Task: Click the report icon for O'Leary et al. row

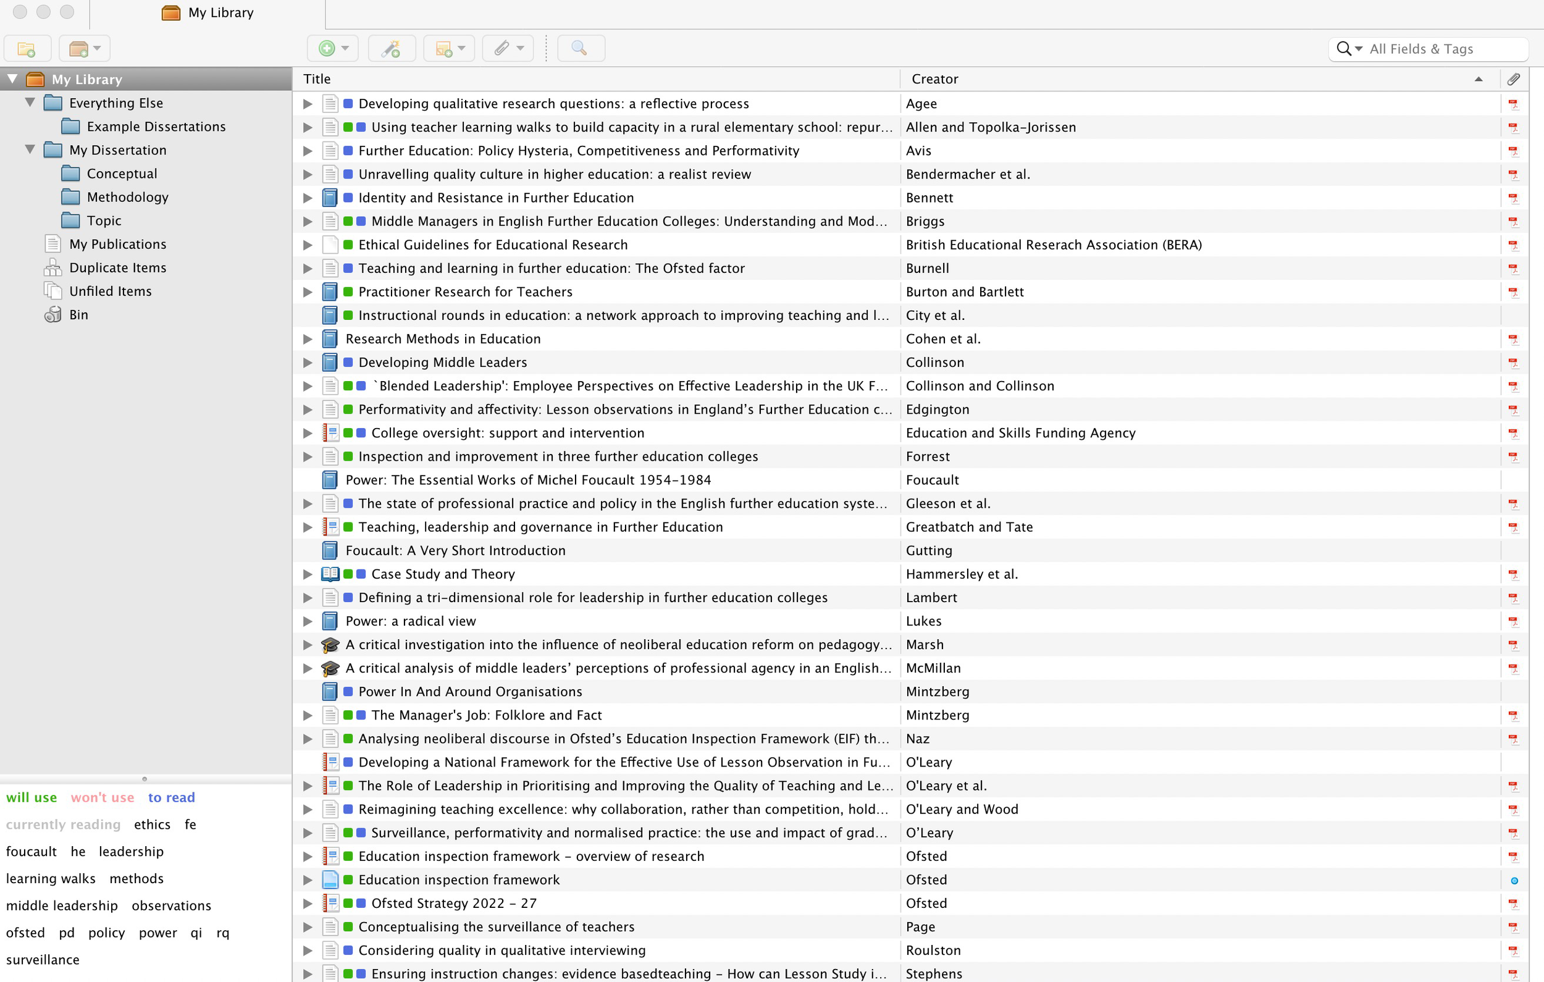Action: (x=330, y=786)
